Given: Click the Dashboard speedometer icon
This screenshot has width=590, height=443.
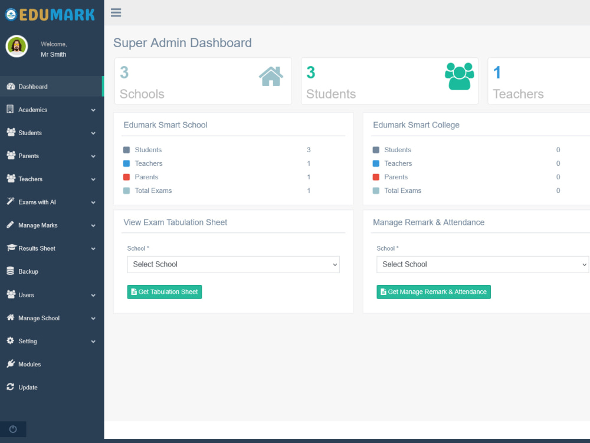Looking at the screenshot, I should (11, 87).
